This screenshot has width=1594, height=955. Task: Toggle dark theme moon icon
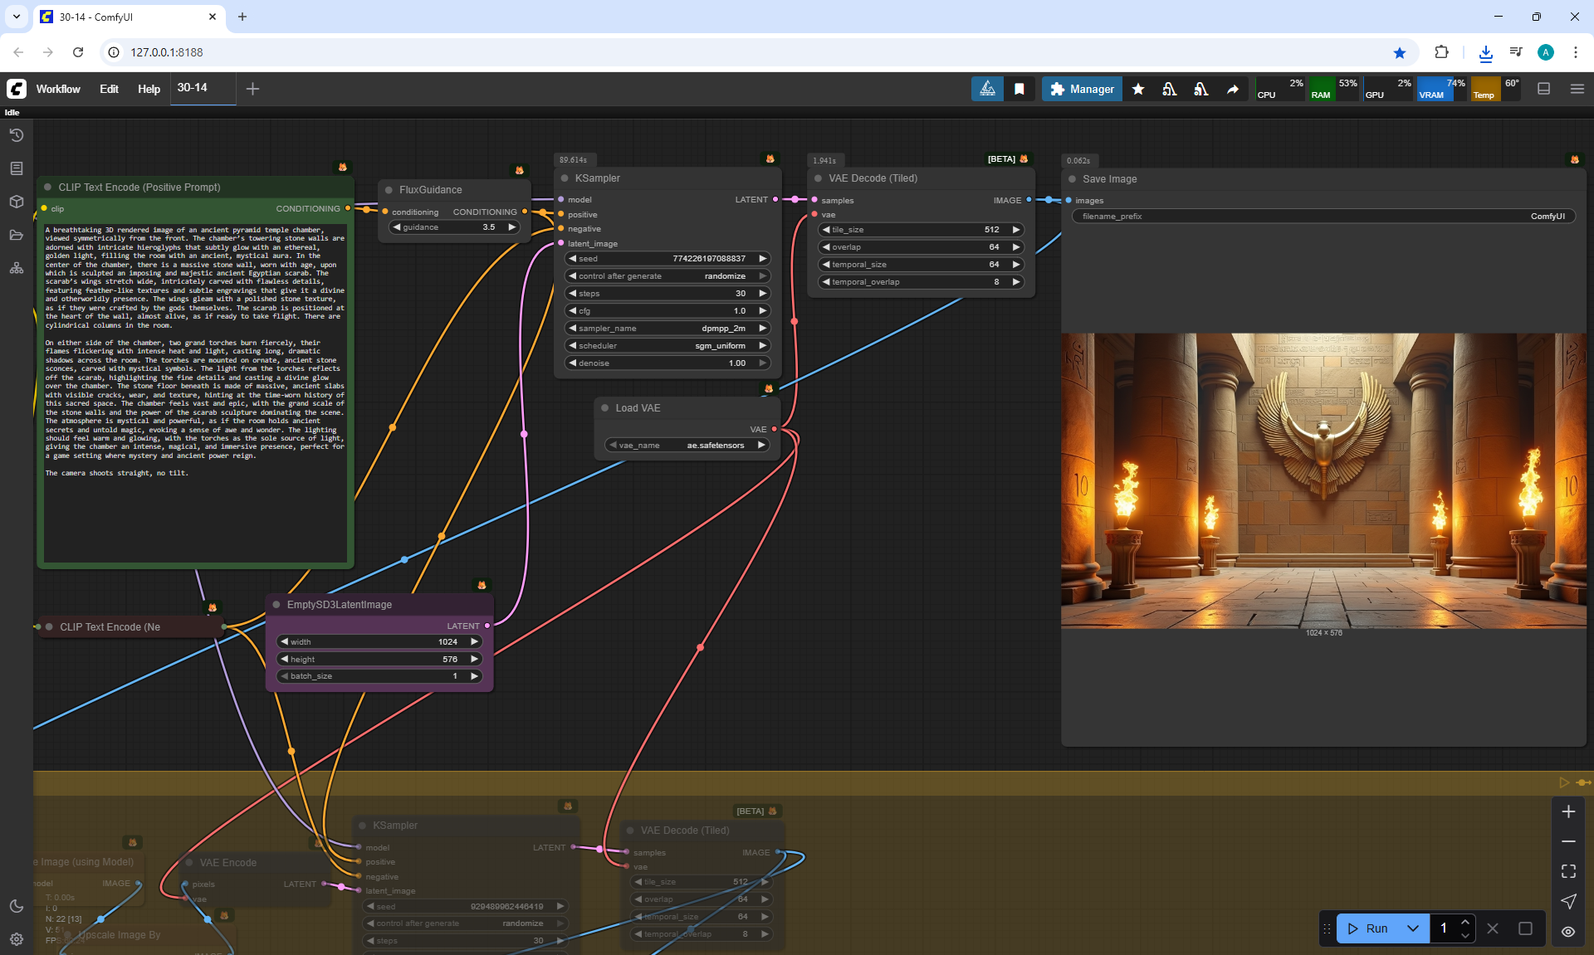pos(17,906)
